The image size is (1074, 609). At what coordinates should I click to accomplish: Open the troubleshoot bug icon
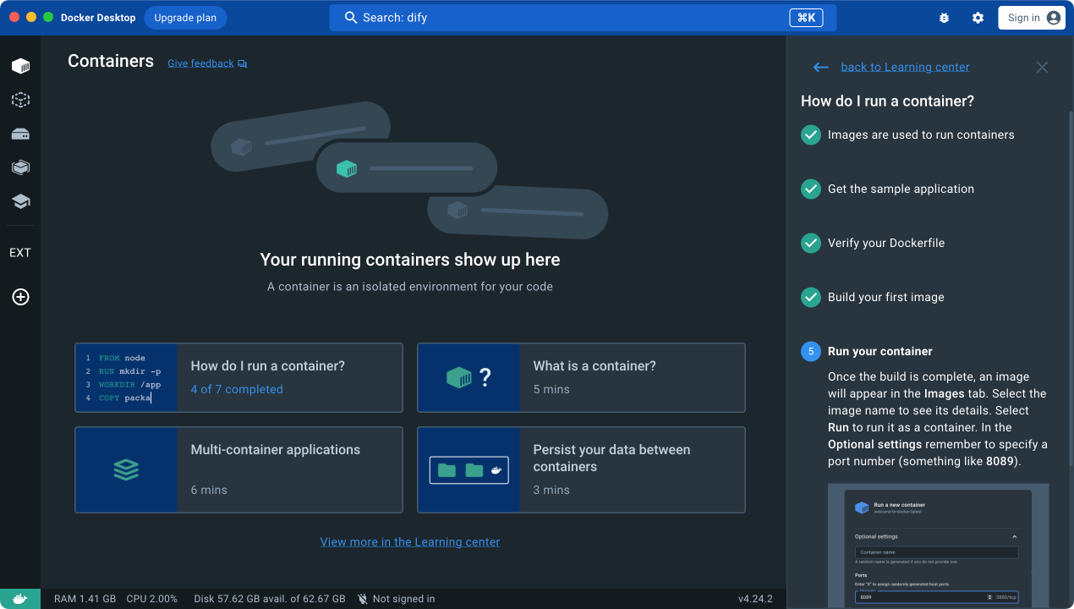[x=944, y=18]
